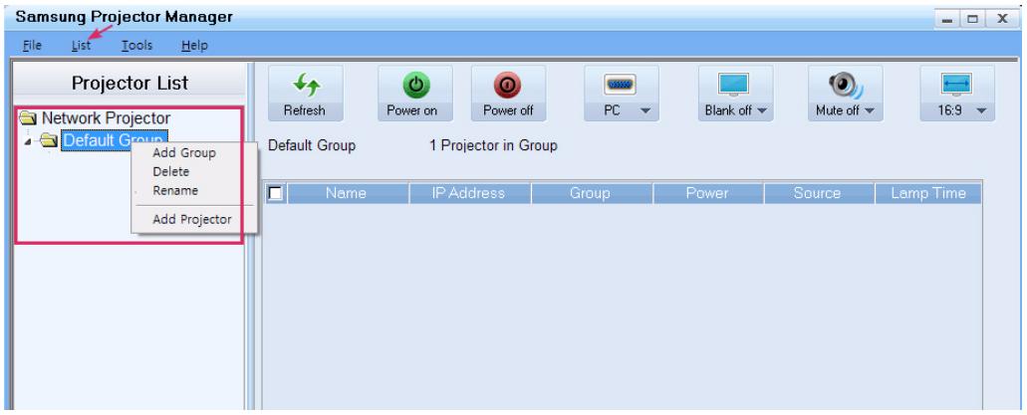Click the 16:9 aspect ratio icon
This screenshot has height=415, width=1027.
coord(956,86)
